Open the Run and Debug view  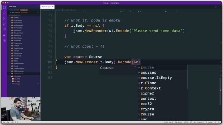[x=4, y=24]
